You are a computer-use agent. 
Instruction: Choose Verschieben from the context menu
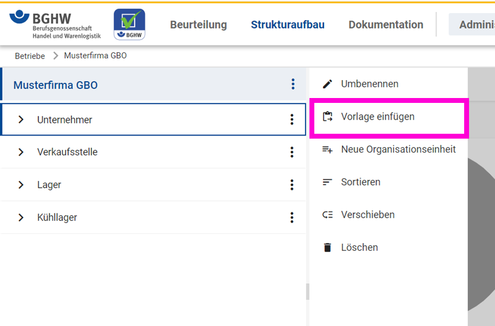[367, 214]
